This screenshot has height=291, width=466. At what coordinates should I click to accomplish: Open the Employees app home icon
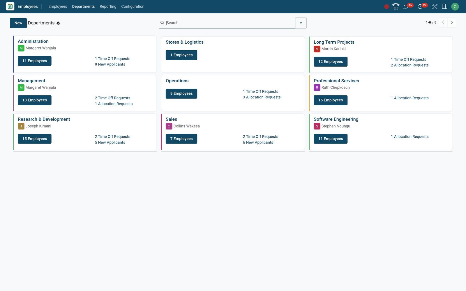[10, 6]
